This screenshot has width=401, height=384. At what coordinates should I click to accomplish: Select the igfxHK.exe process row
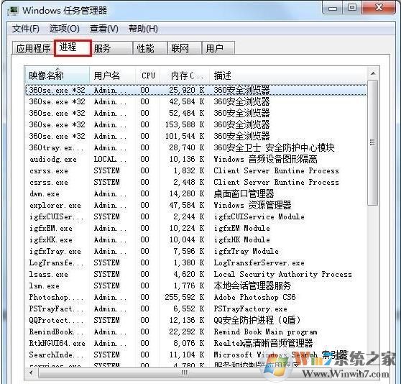196,239
